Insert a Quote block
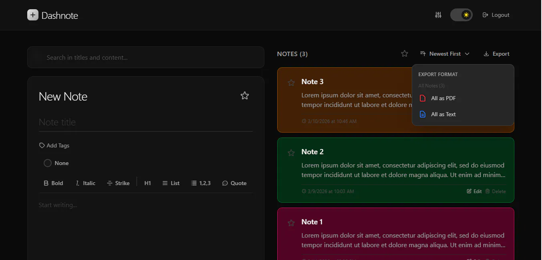Image resolution: width=542 pixels, height=260 pixels. click(x=234, y=183)
